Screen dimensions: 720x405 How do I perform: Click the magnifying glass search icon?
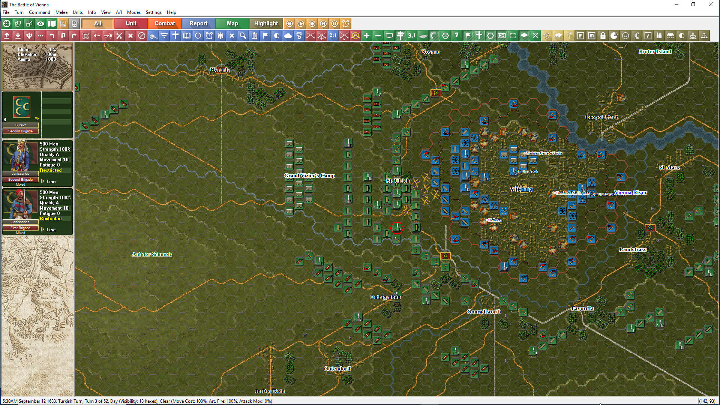(243, 36)
